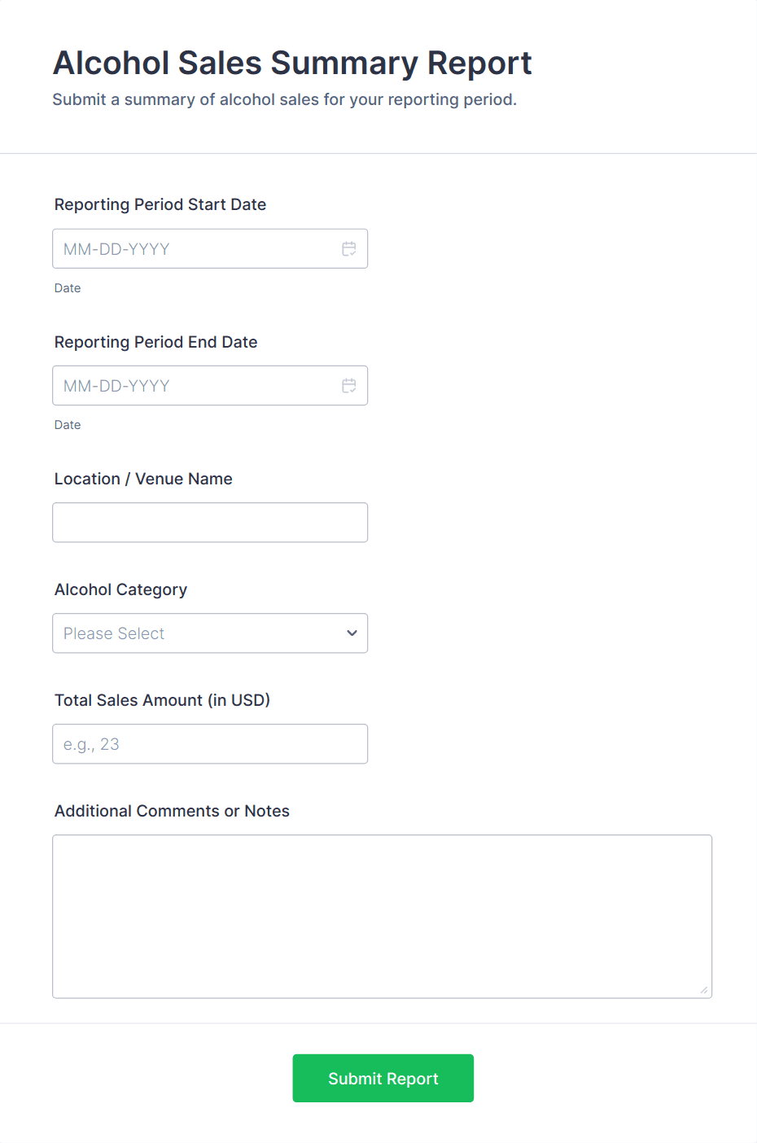Focus the Location / Venue Name text box
Screen dimensions: 757x1143
(210, 523)
